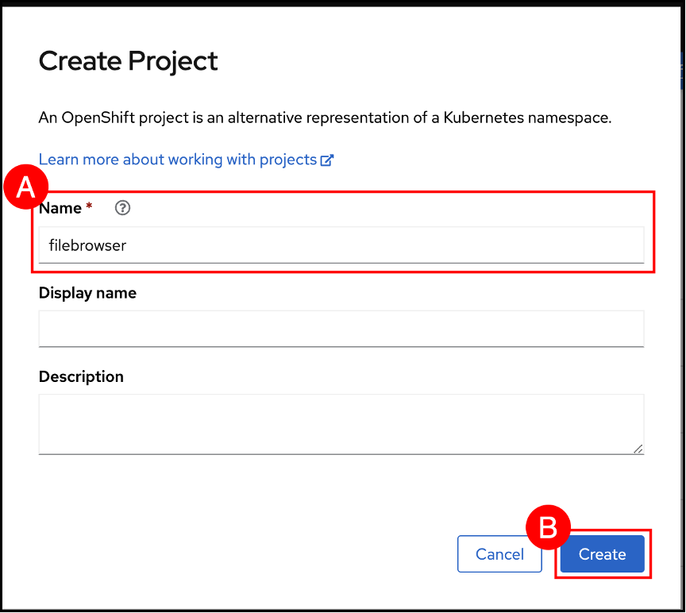
Task: Click into the Display name input
Action: pyautogui.click(x=341, y=328)
